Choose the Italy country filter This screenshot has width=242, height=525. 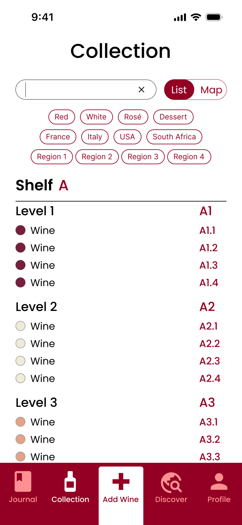click(95, 137)
